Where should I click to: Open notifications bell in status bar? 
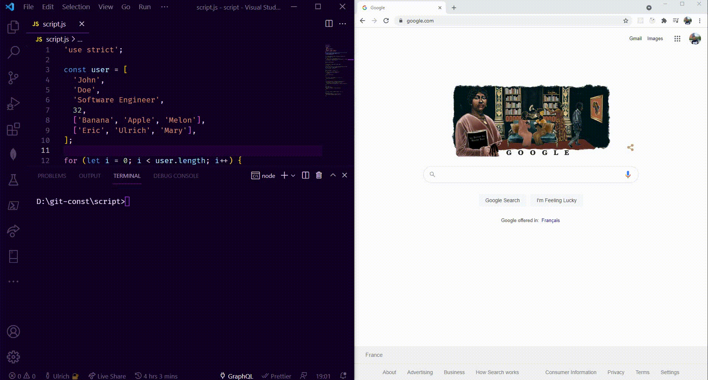pyautogui.click(x=343, y=376)
